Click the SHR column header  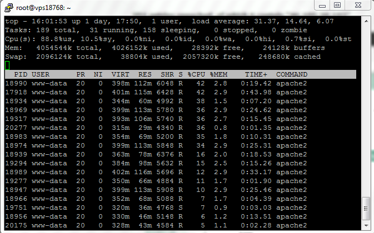point(167,74)
